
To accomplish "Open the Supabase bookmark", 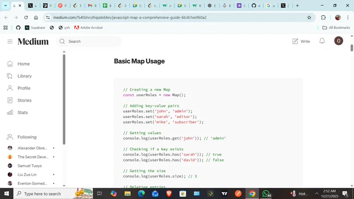I will (x=35, y=28).
